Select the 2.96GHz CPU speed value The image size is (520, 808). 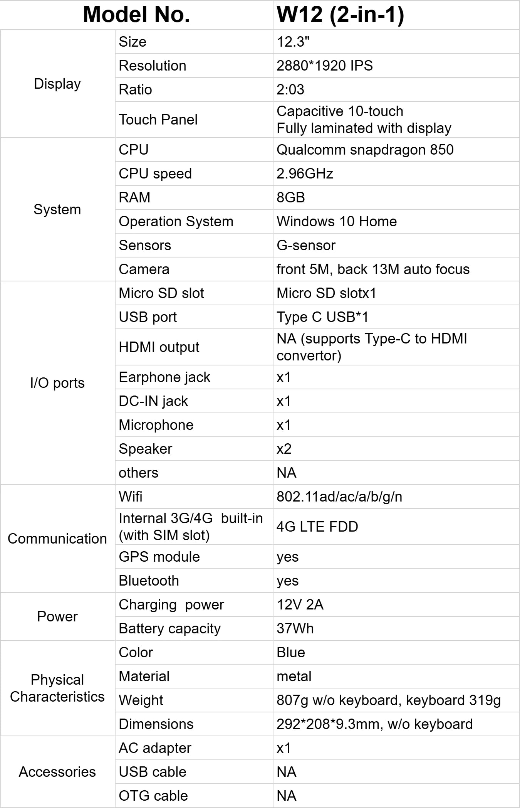point(305,173)
